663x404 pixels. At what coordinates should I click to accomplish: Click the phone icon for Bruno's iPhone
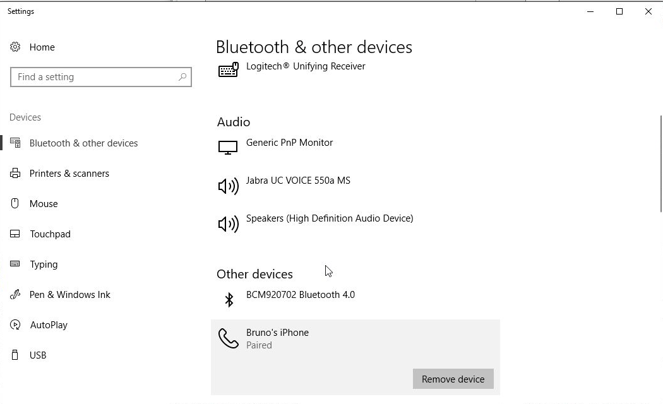tap(228, 338)
